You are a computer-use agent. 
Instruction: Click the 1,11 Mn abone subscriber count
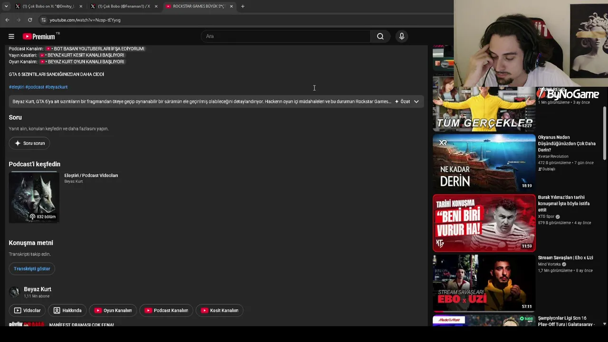point(37,296)
